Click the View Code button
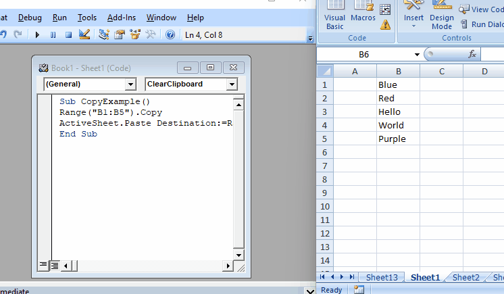The width and height of the screenshot is (504, 294). [482, 9]
